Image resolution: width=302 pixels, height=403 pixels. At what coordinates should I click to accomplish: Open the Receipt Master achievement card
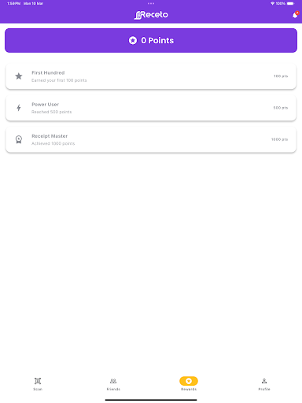click(x=151, y=139)
